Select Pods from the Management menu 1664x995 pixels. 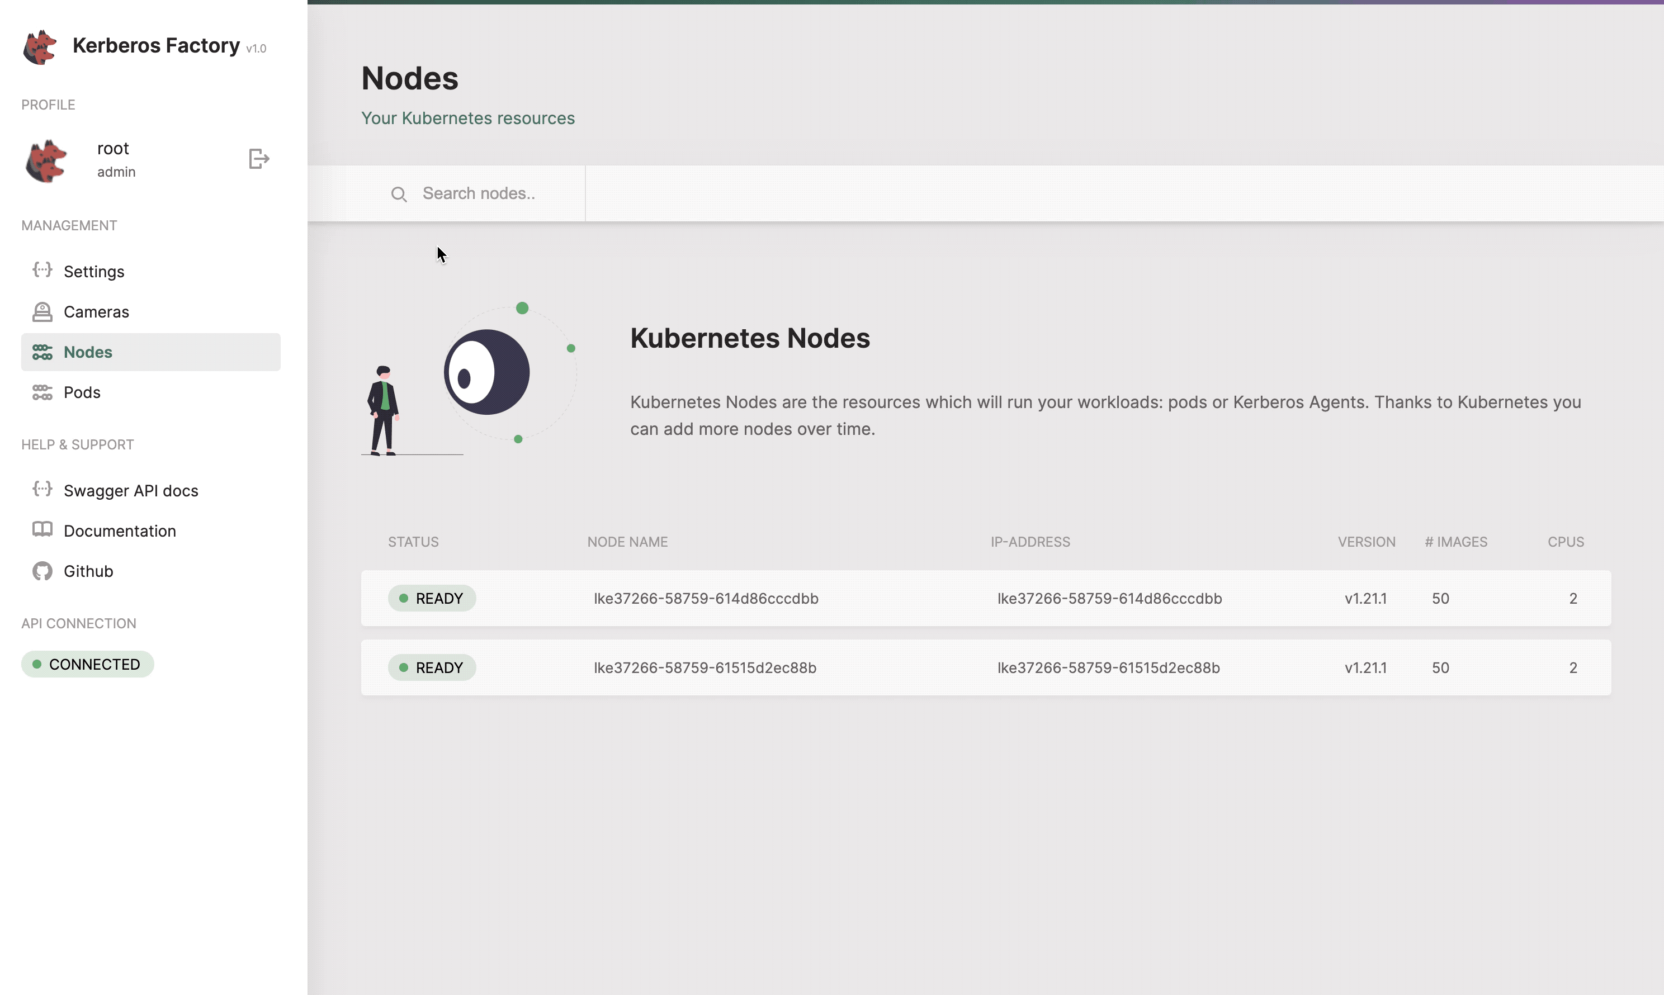[82, 392]
